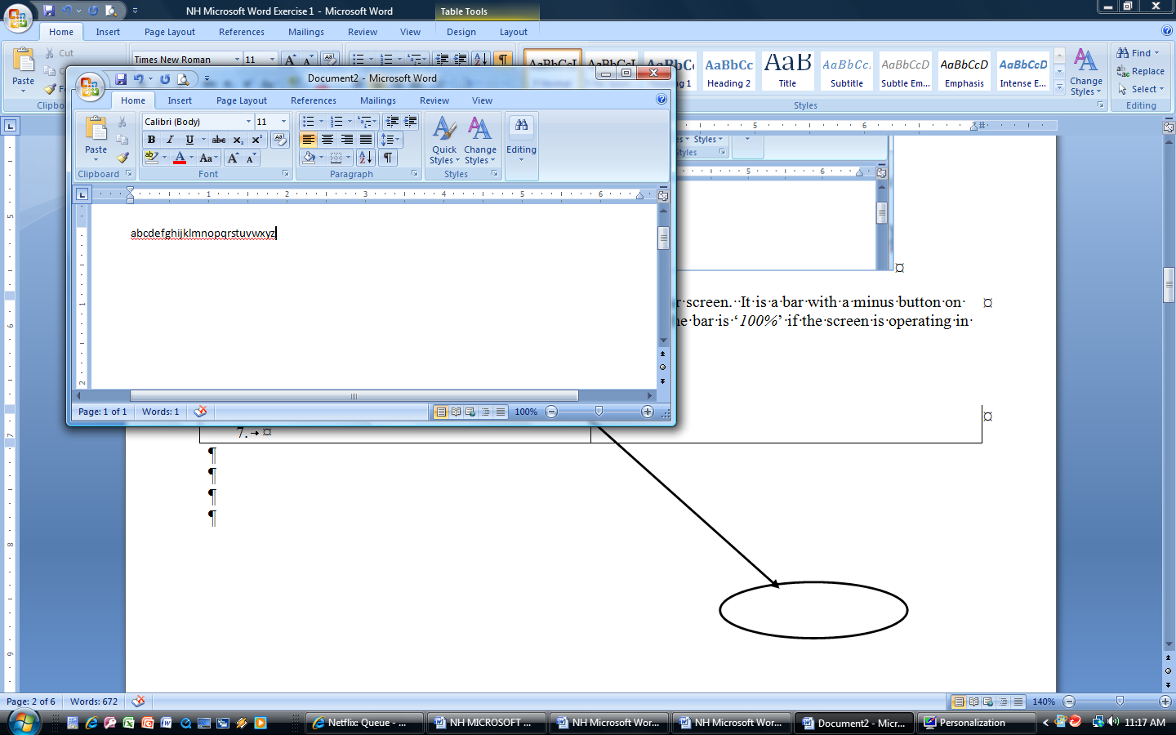This screenshot has height=735, width=1176.
Task: Click Print Preview icon in Document2 quick access toolbar
Action: point(184,79)
